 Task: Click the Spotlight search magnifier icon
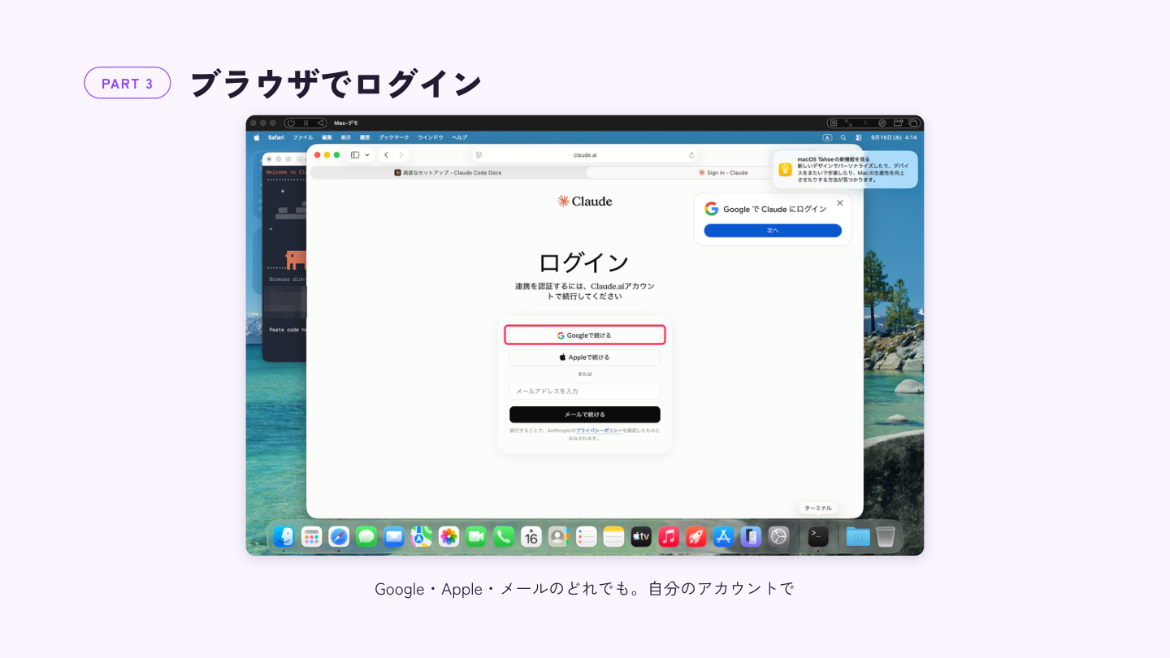843,137
